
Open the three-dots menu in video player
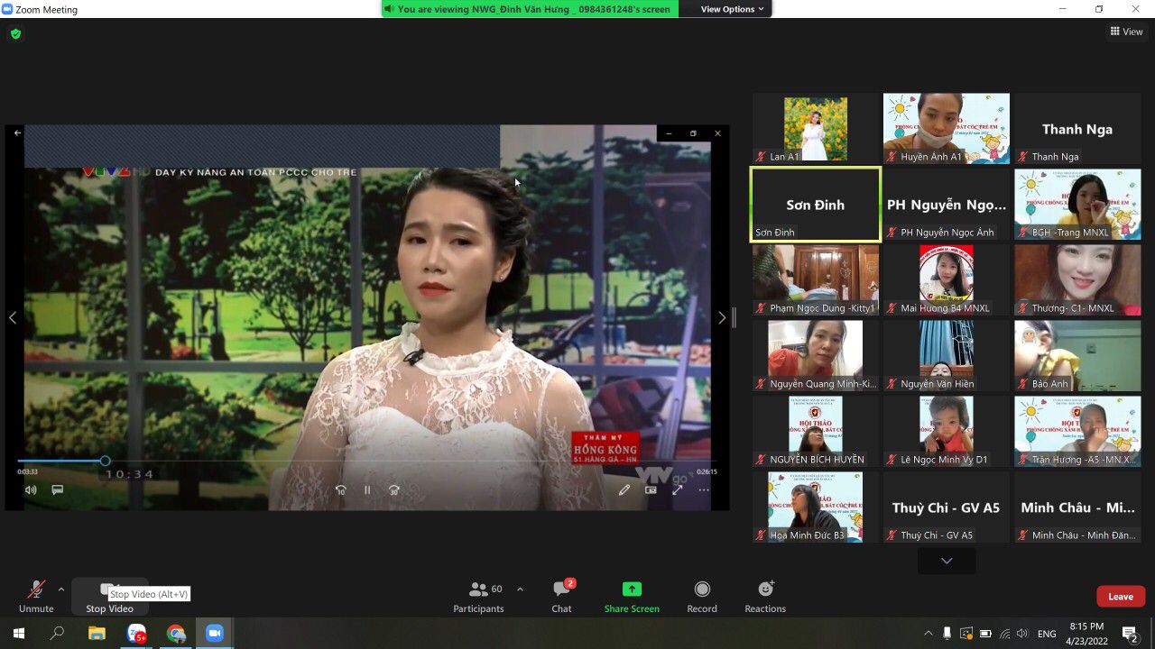704,490
